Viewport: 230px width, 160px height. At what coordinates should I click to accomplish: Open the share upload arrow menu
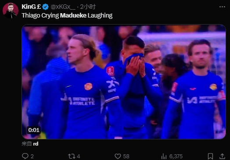(x=222, y=156)
